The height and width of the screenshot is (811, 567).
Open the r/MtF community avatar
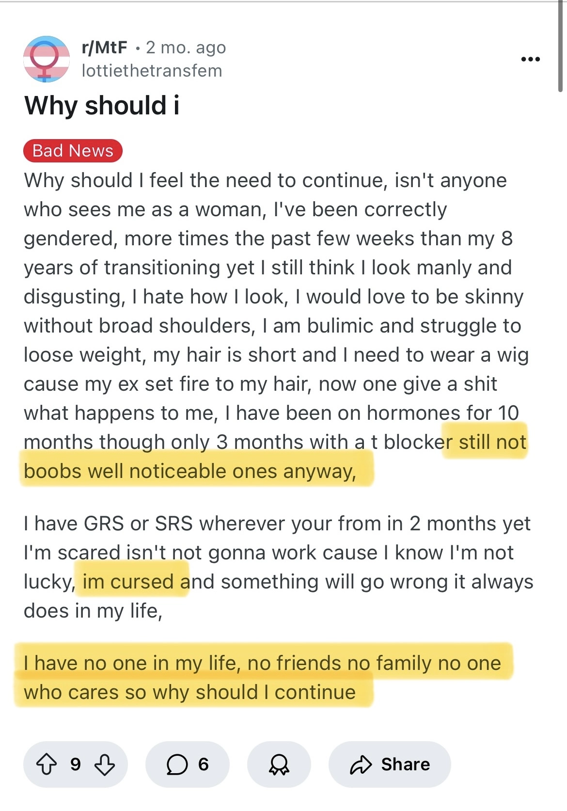point(46,59)
